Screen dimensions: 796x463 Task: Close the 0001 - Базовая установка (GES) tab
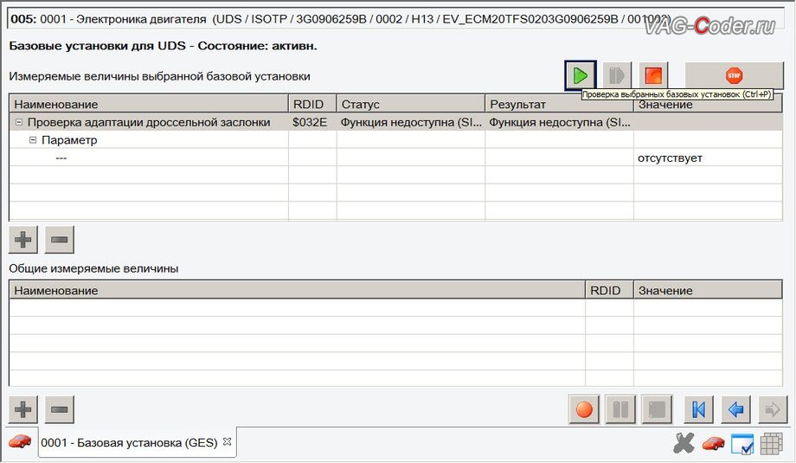pos(227,441)
